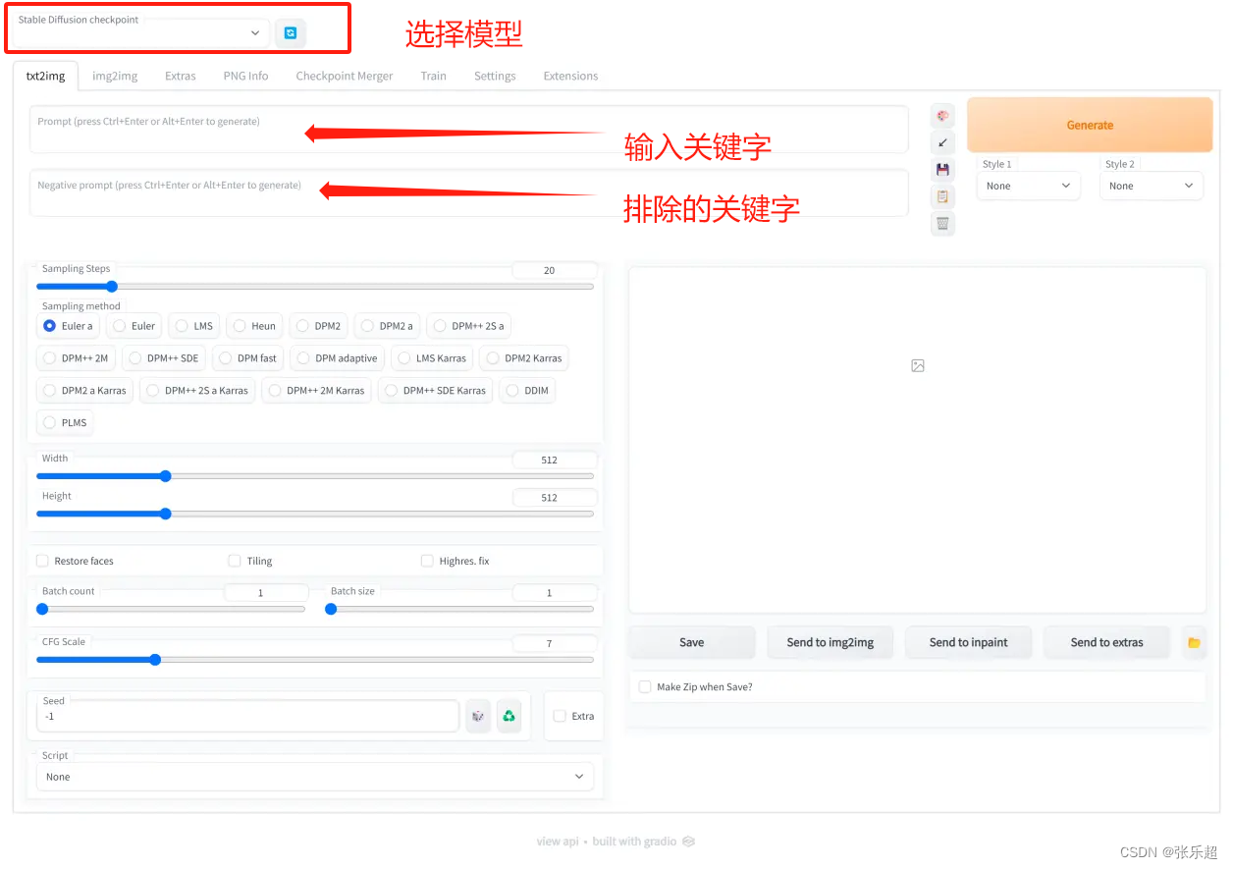Select the DPM++ 2S a sampling method

point(468,326)
